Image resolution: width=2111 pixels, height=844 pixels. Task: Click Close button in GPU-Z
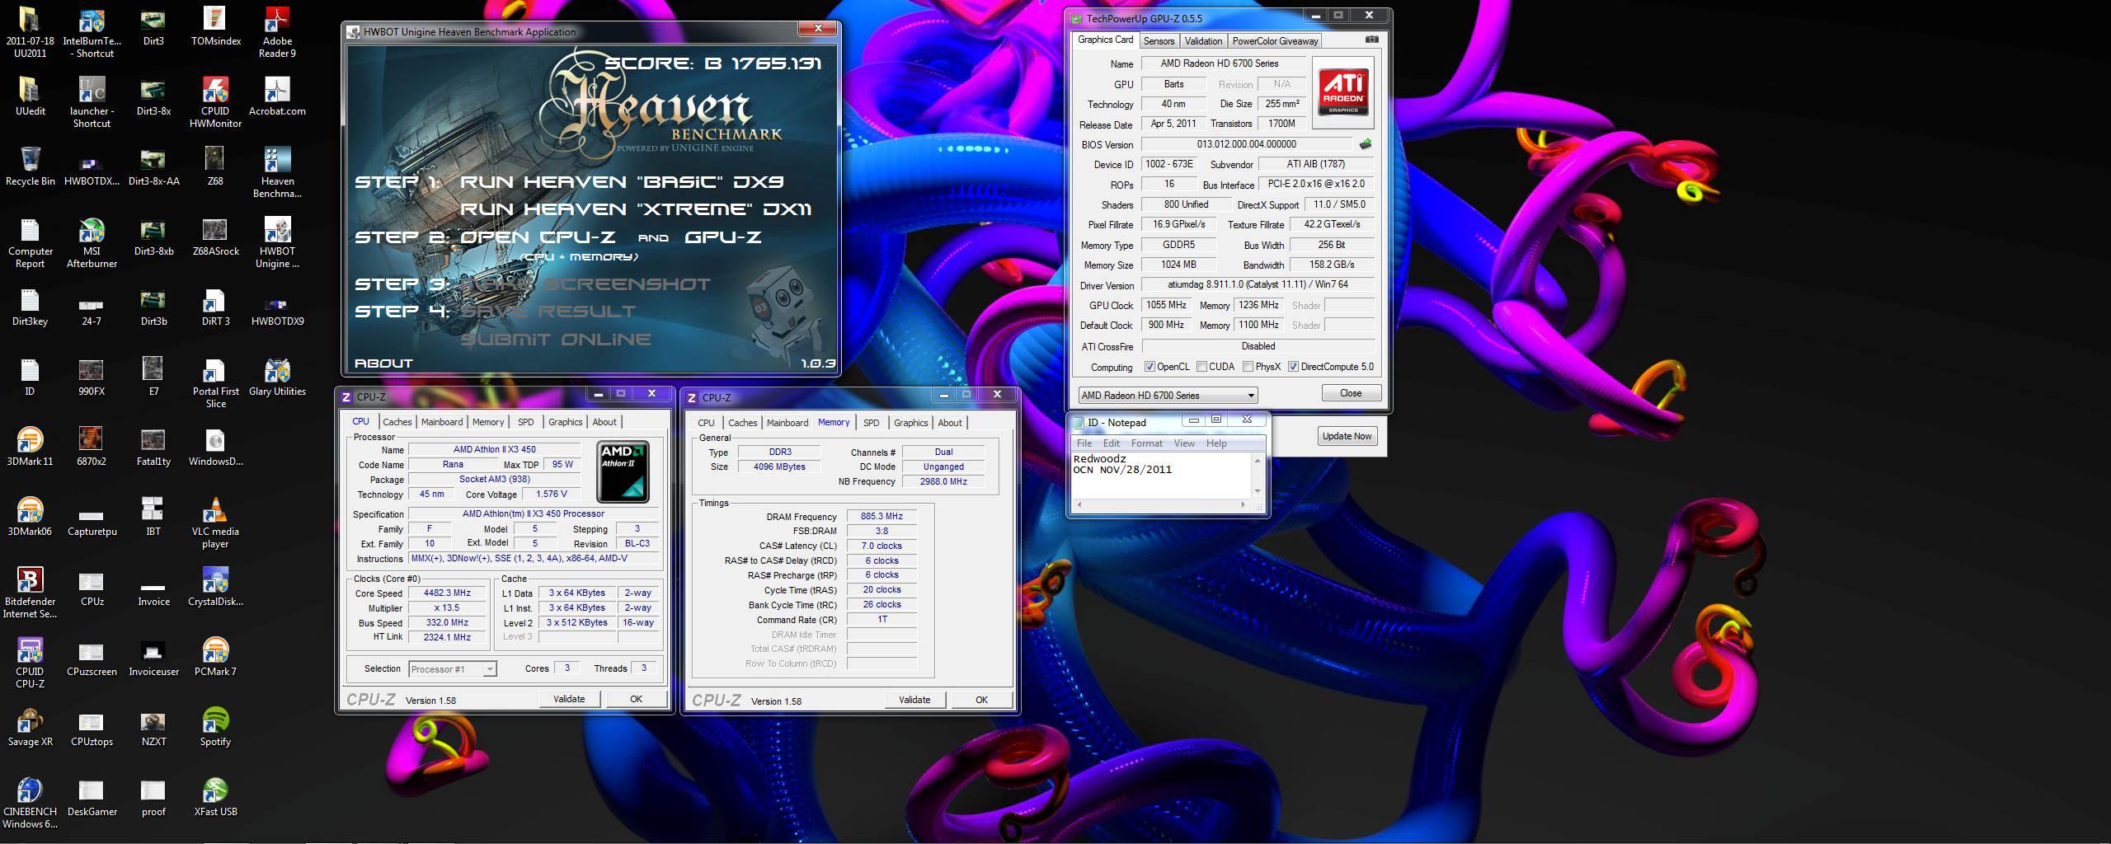pyautogui.click(x=1351, y=393)
